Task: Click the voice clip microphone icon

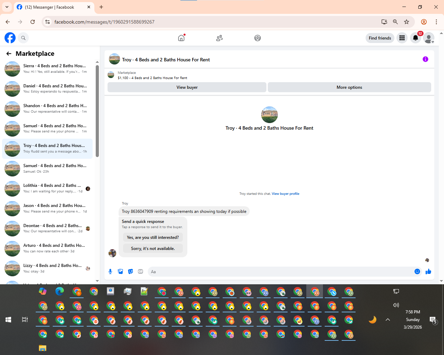Action: click(x=110, y=271)
